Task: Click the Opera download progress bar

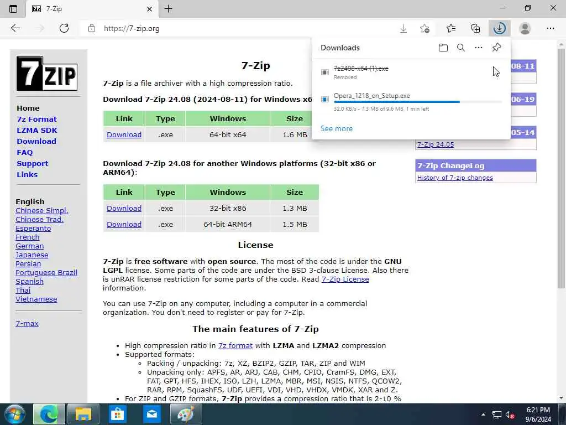Action: [x=418, y=102]
